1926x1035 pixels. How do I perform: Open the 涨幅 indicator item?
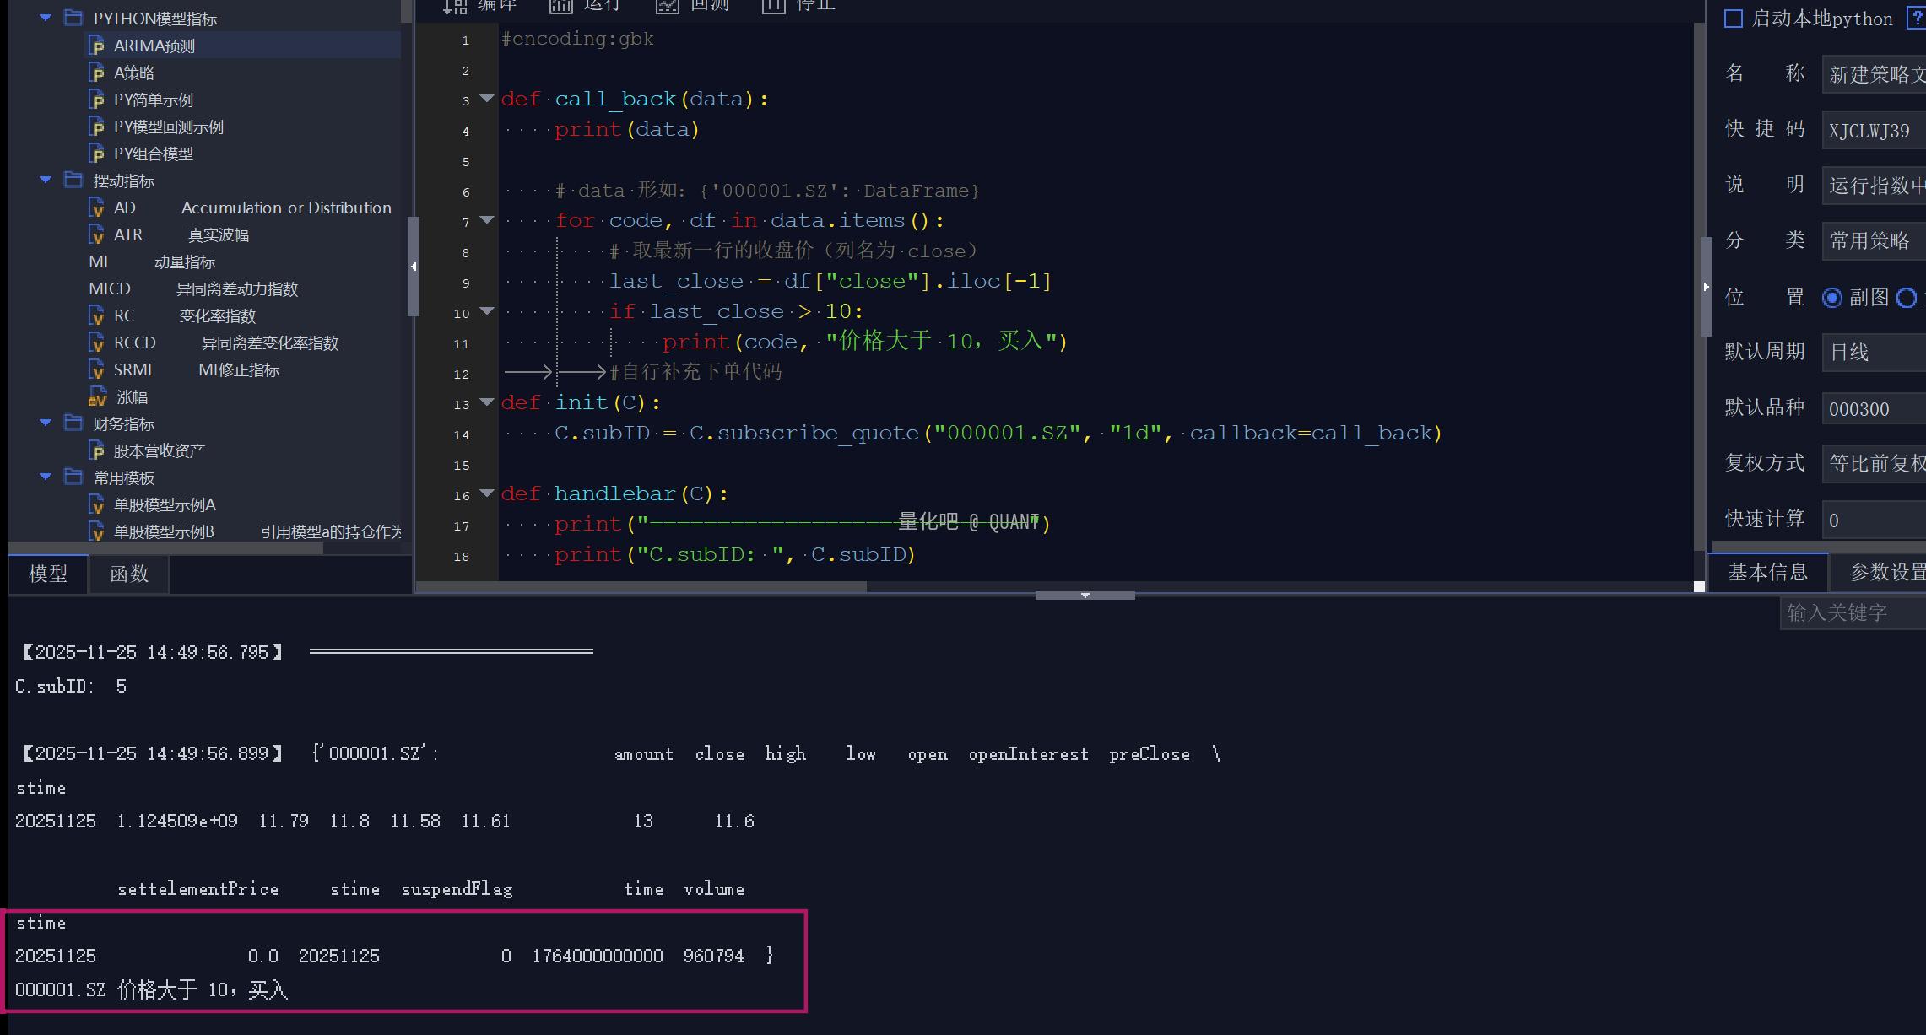[x=132, y=396]
